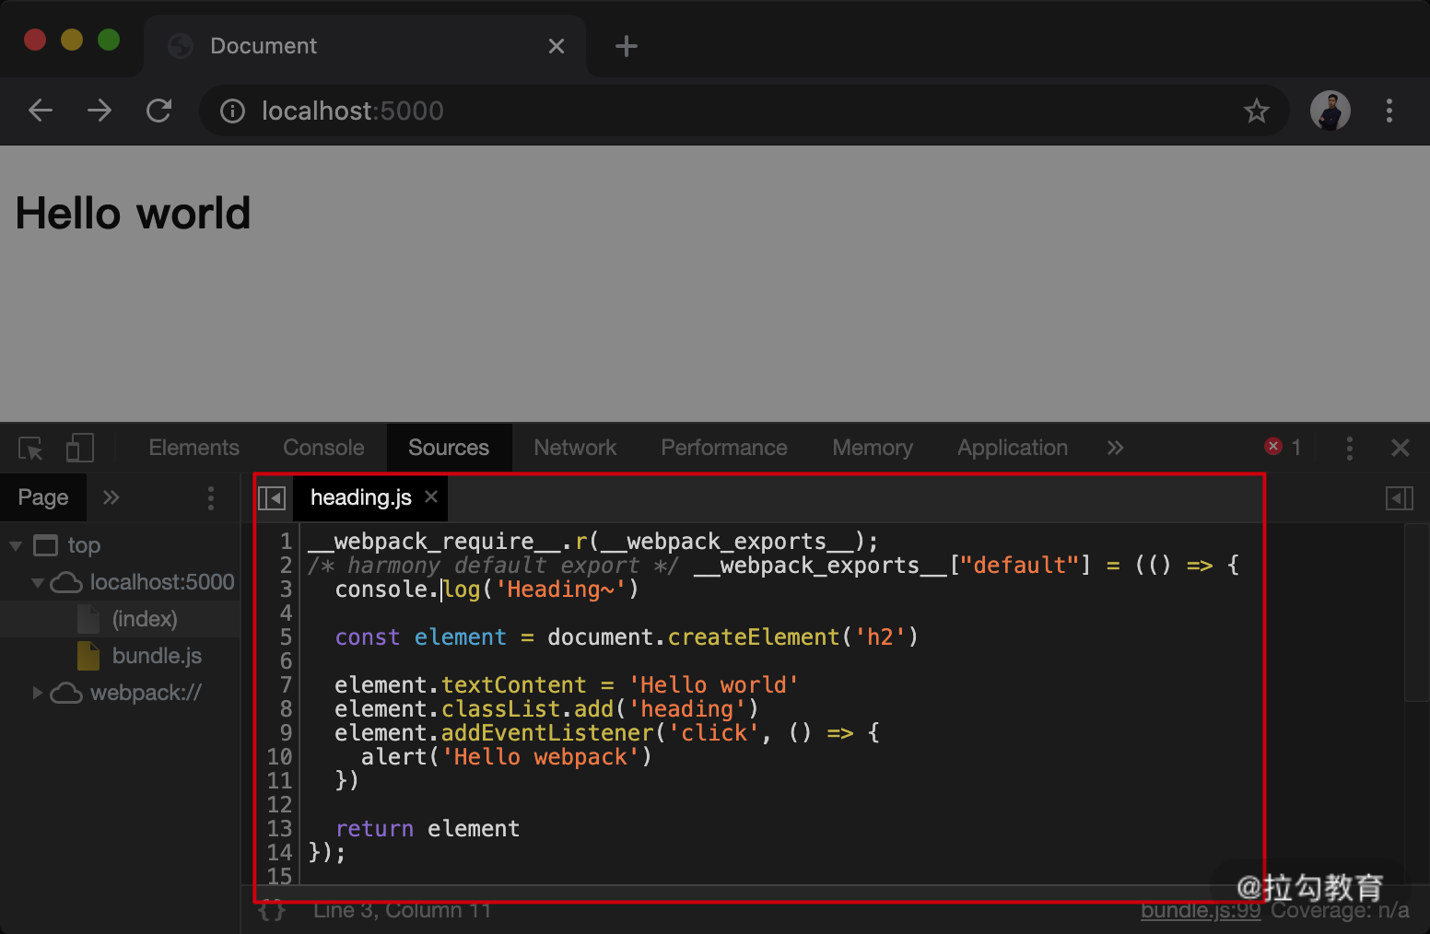Image resolution: width=1430 pixels, height=934 pixels.
Task: Bookmark this page with the star icon
Action: pos(1256,111)
